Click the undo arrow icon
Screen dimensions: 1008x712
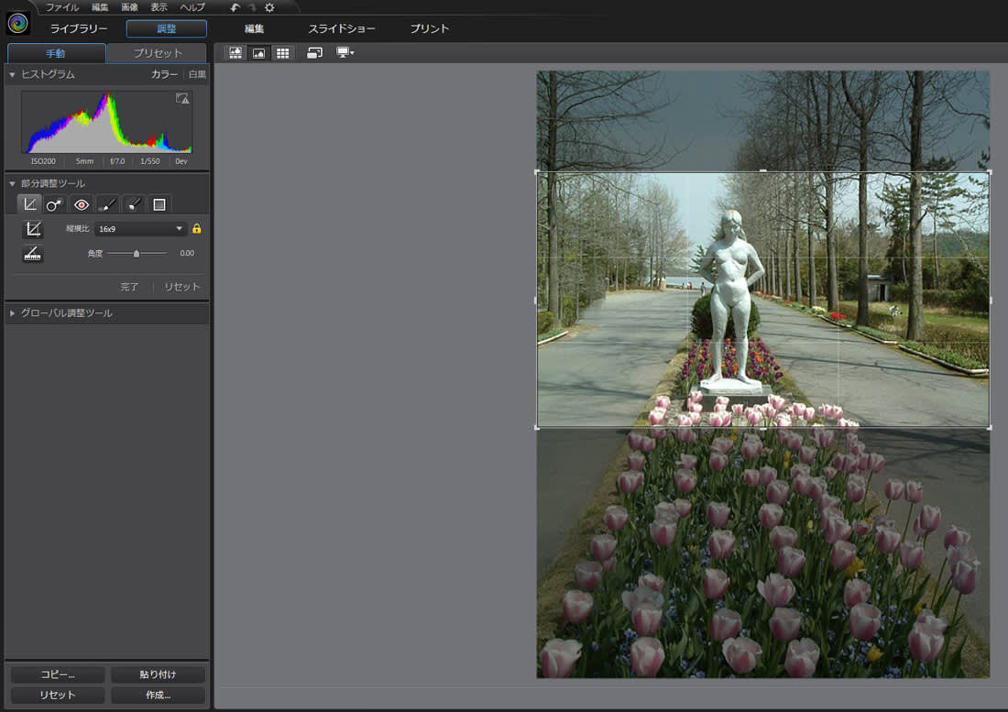point(235,7)
